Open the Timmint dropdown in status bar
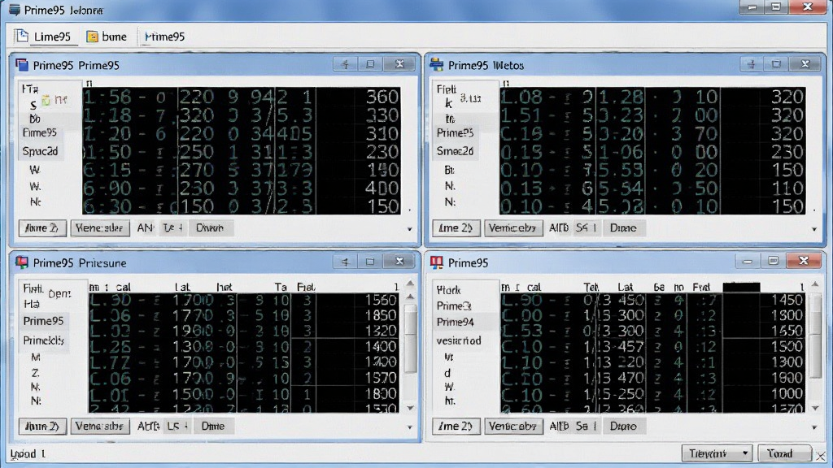This screenshot has width=833, height=468. [716, 453]
